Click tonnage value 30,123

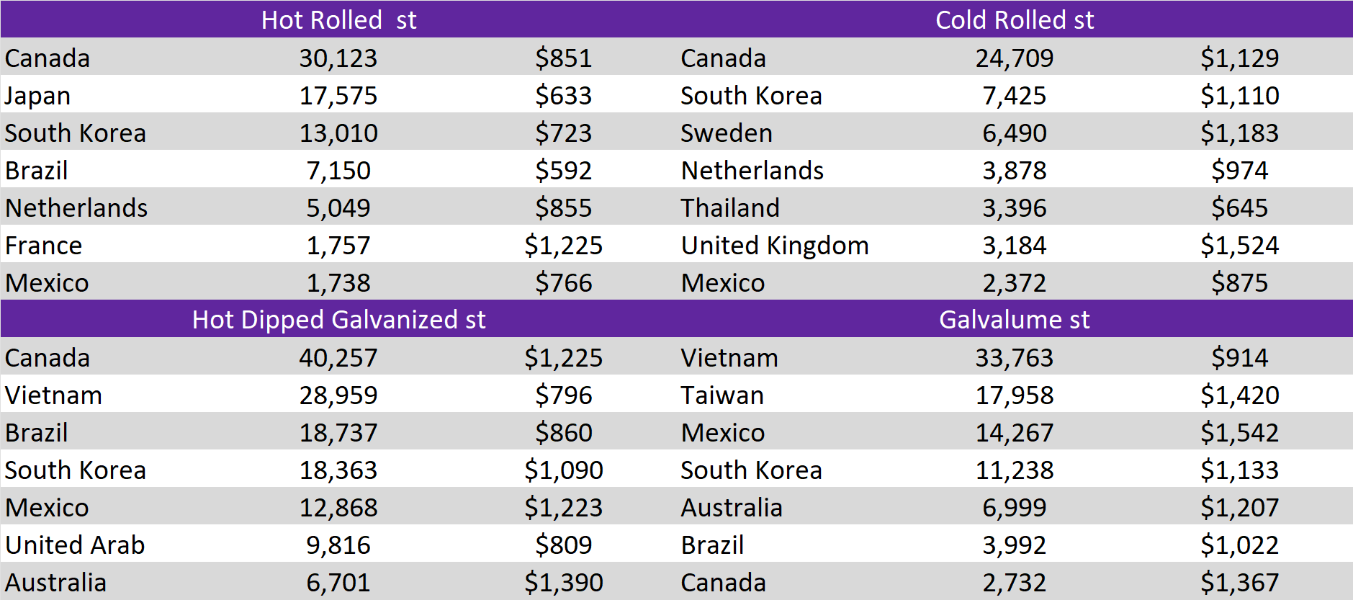click(x=338, y=58)
